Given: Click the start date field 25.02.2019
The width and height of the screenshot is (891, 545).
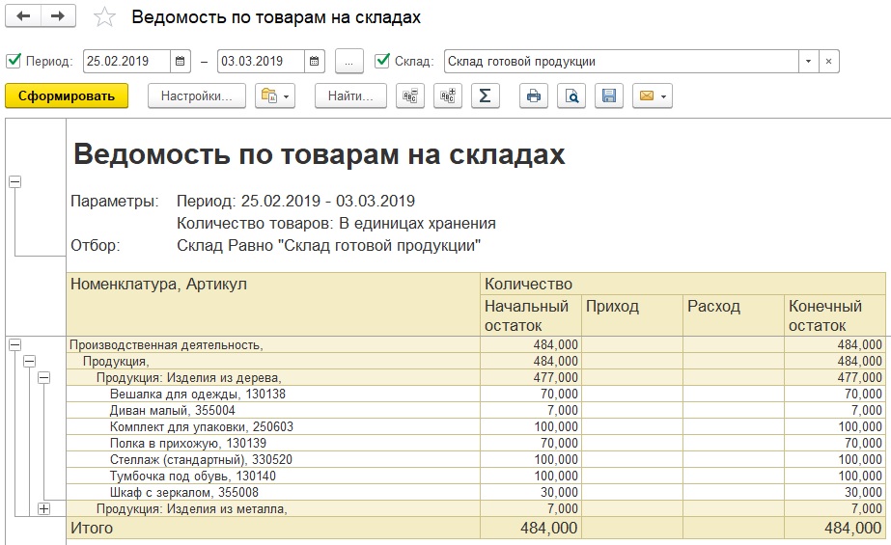Looking at the screenshot, I should point(126,62).
